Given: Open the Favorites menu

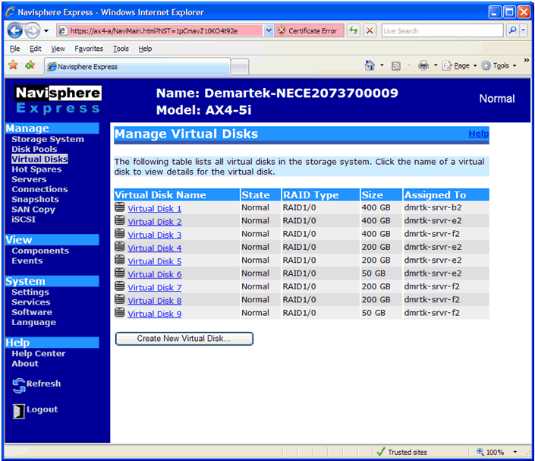Looking at the screenshot, I should pos(89,49).
